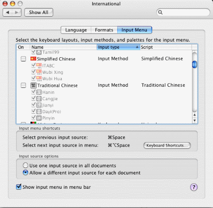Click the Tamil99 keyboard icon
Viewport: 213px width, 208px height.
point(39,52)
